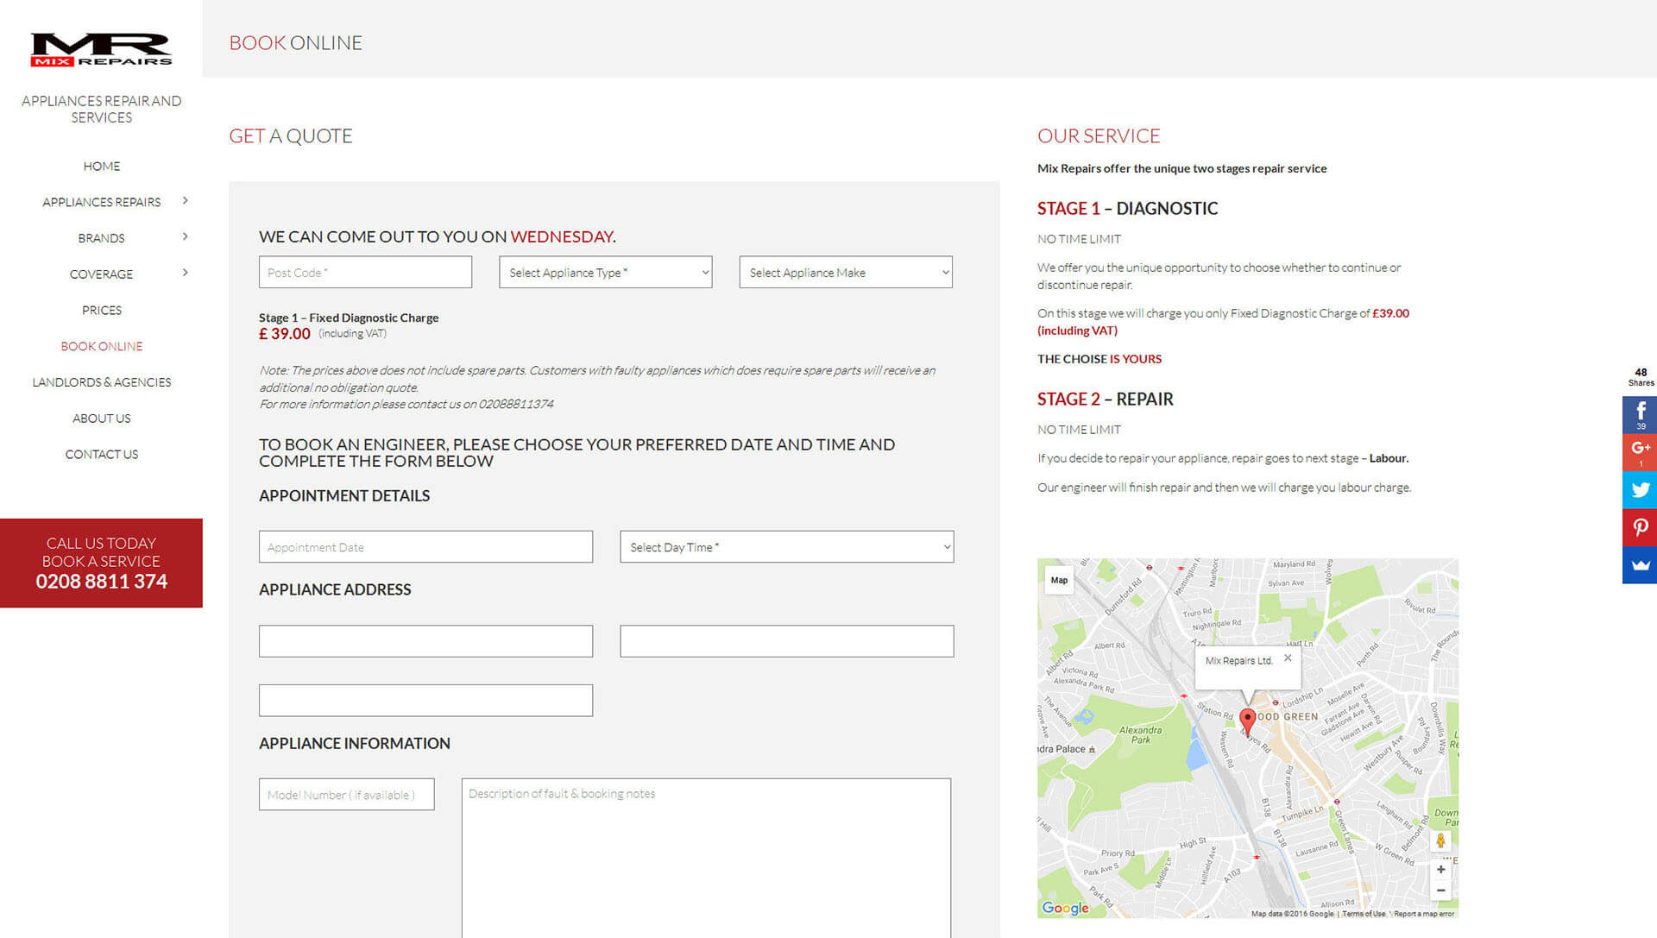
Task: Click the Google Plus share icon
Action: click(x=1640, y=451)
